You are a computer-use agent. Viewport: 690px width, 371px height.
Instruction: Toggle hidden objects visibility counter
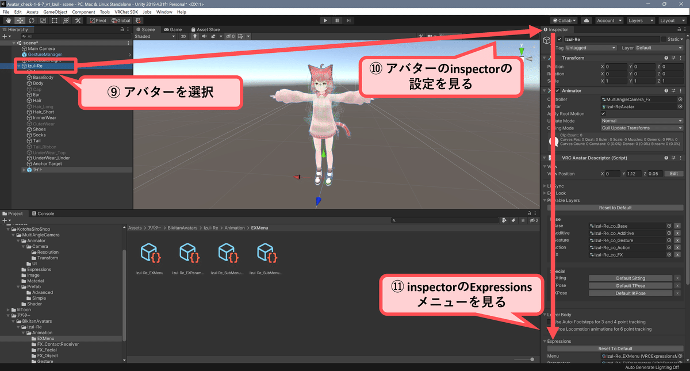point(229,36)
